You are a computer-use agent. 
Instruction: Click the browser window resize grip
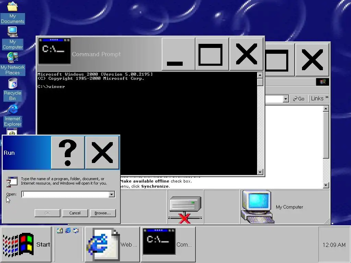(x=327, y=221)
